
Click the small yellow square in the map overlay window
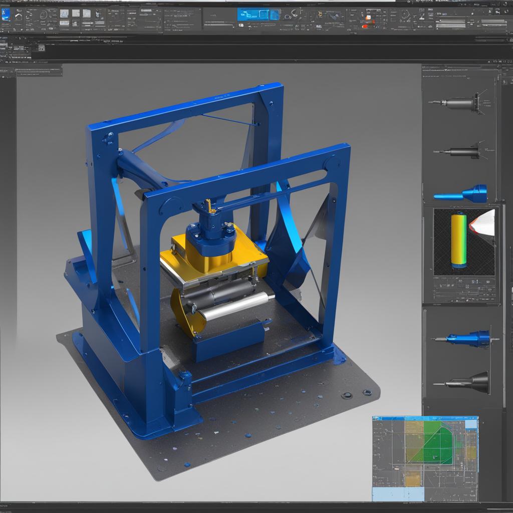click(412, 479)
